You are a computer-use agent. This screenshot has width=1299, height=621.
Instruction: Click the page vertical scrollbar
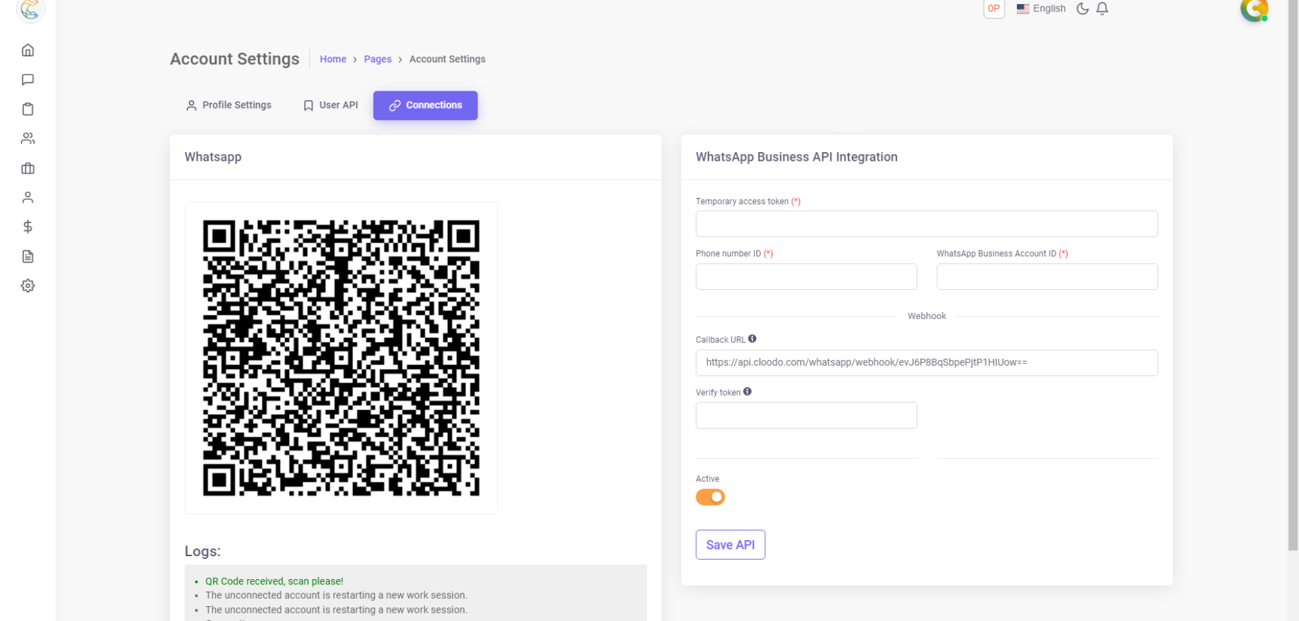tap(1294, 276)
